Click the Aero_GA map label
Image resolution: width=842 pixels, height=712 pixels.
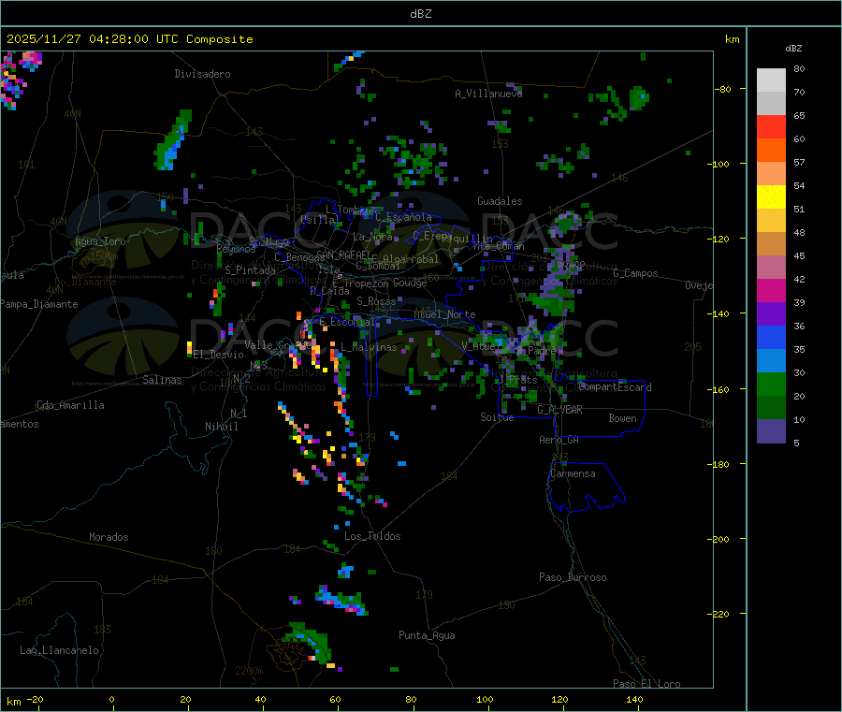point(559,440)
